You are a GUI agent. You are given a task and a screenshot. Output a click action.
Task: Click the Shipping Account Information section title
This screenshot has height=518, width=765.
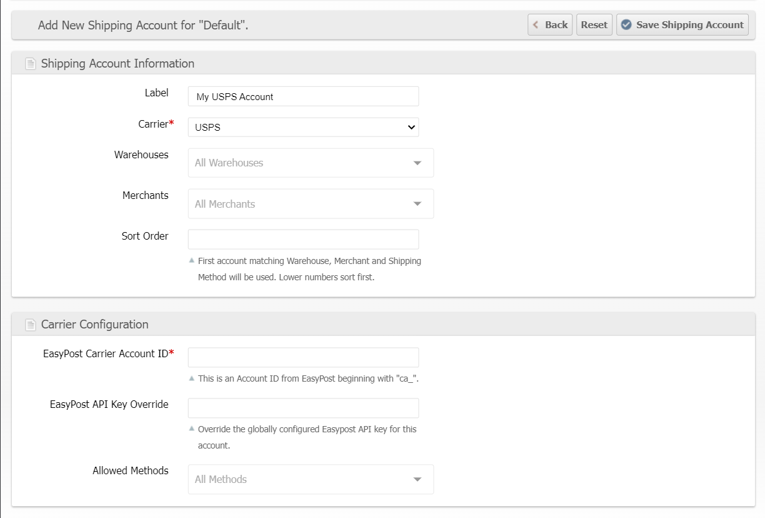click(x=117, y=64)
